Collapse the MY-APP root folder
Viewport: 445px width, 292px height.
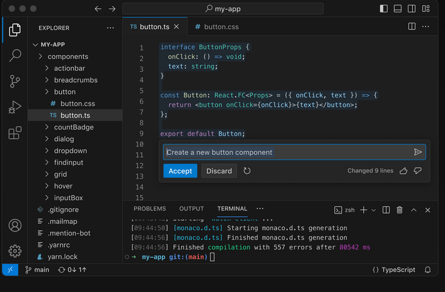75,45
